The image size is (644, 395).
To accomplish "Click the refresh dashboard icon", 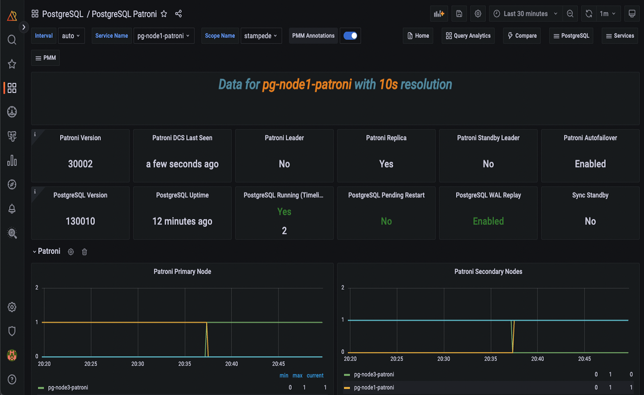I will click(589, 14).
